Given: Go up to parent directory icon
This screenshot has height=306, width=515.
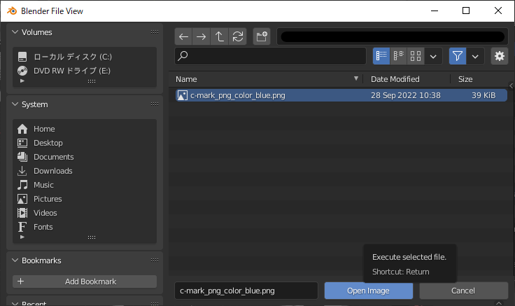Looking at the screenshot, I should [220, 36].
